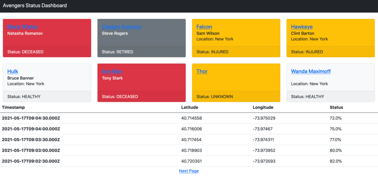Click the Iron Man link

[112, 71]
